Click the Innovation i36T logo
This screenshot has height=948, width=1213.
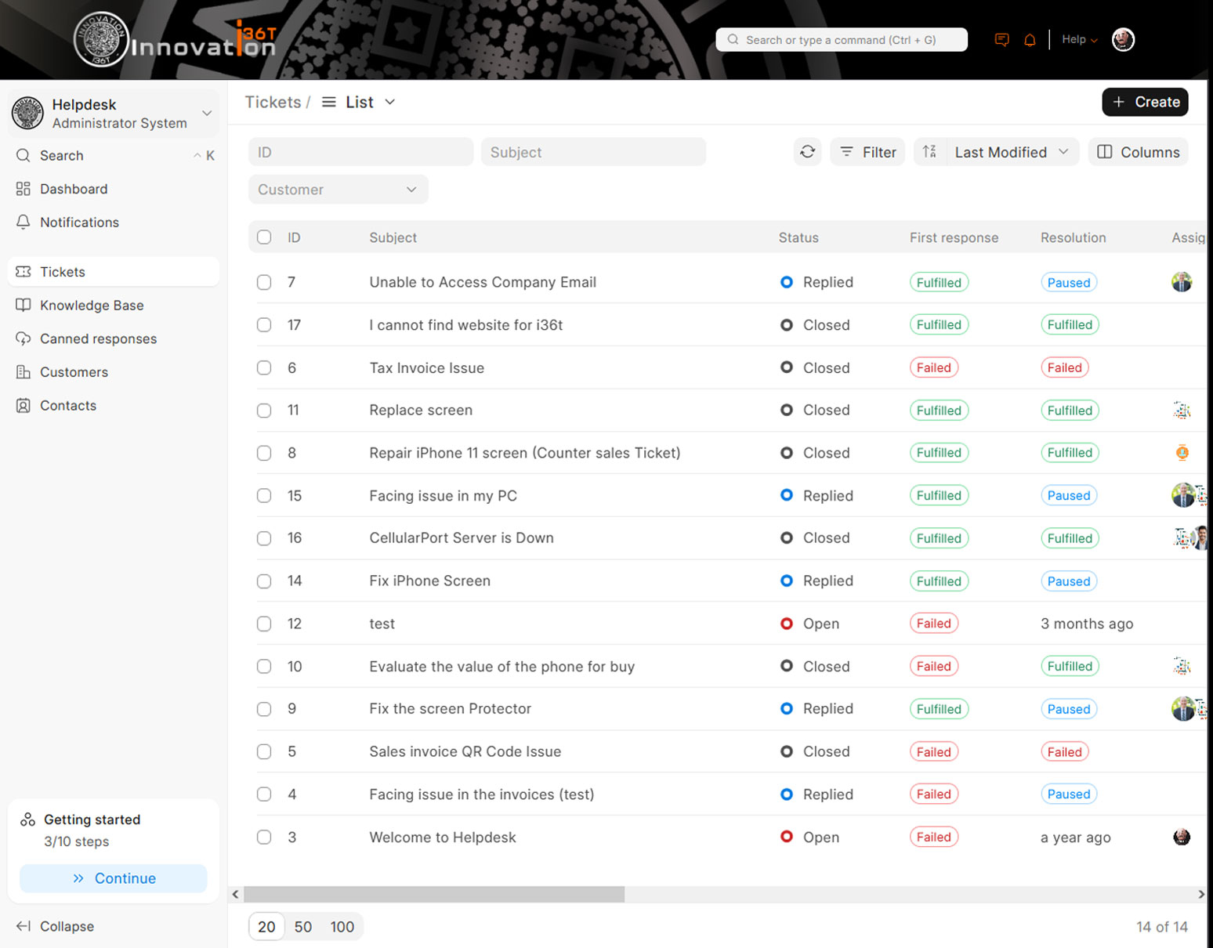coord(176,41)
